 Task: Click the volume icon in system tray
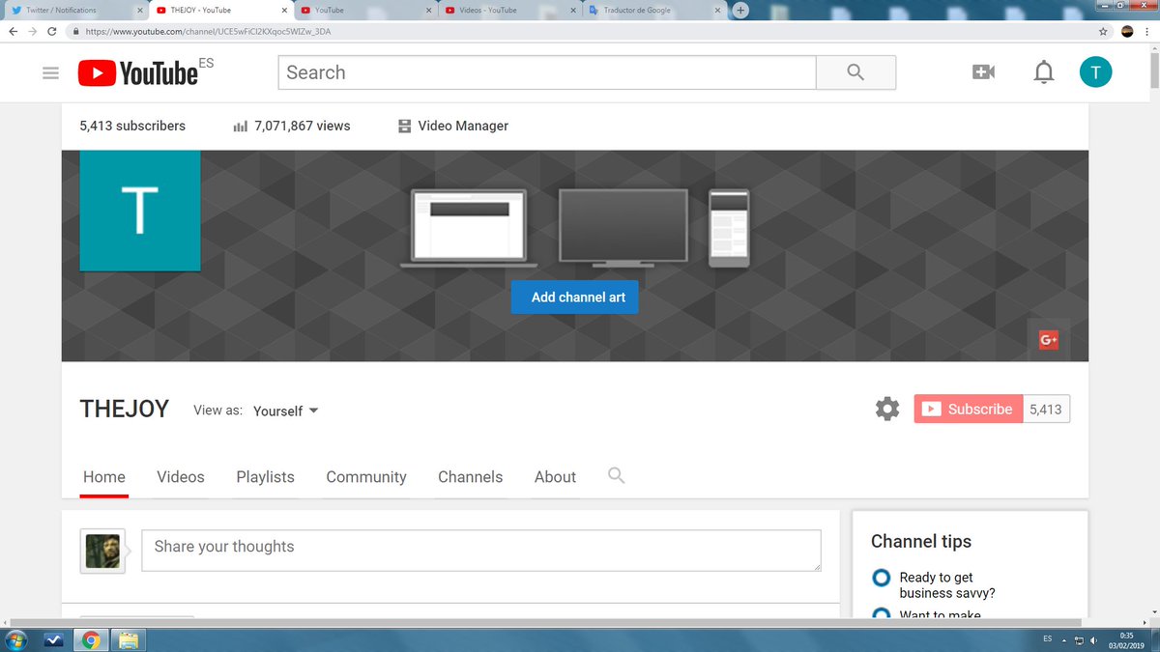pyautogui.click(x=1093, y=640)
